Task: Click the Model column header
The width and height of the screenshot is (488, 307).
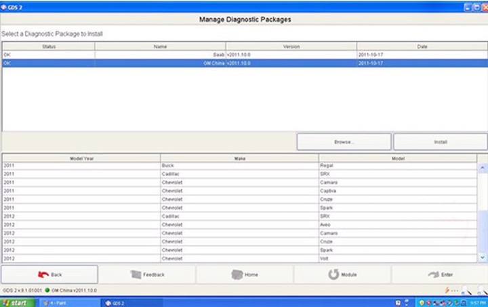Action: (398, 158)
